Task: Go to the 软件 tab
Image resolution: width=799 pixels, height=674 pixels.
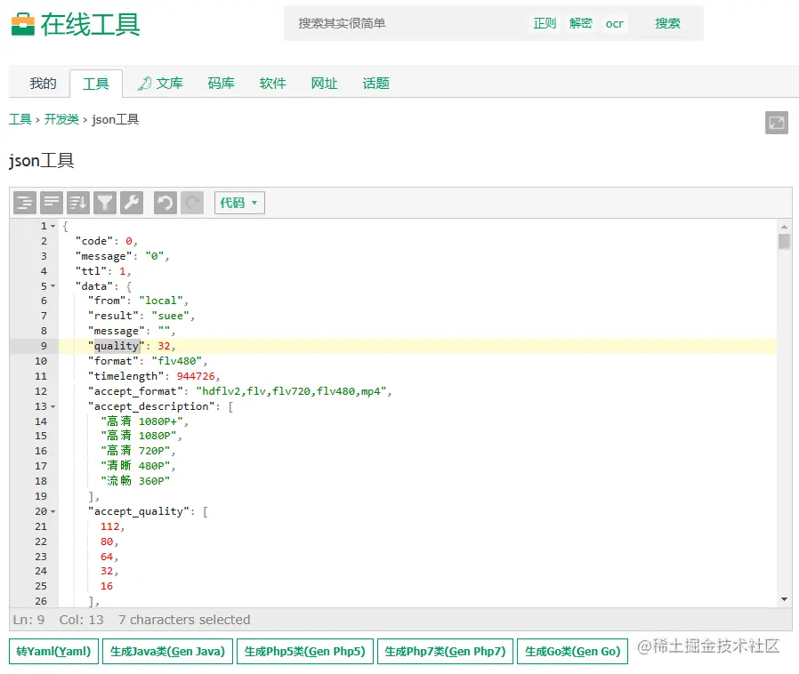Action: [272, 84]
